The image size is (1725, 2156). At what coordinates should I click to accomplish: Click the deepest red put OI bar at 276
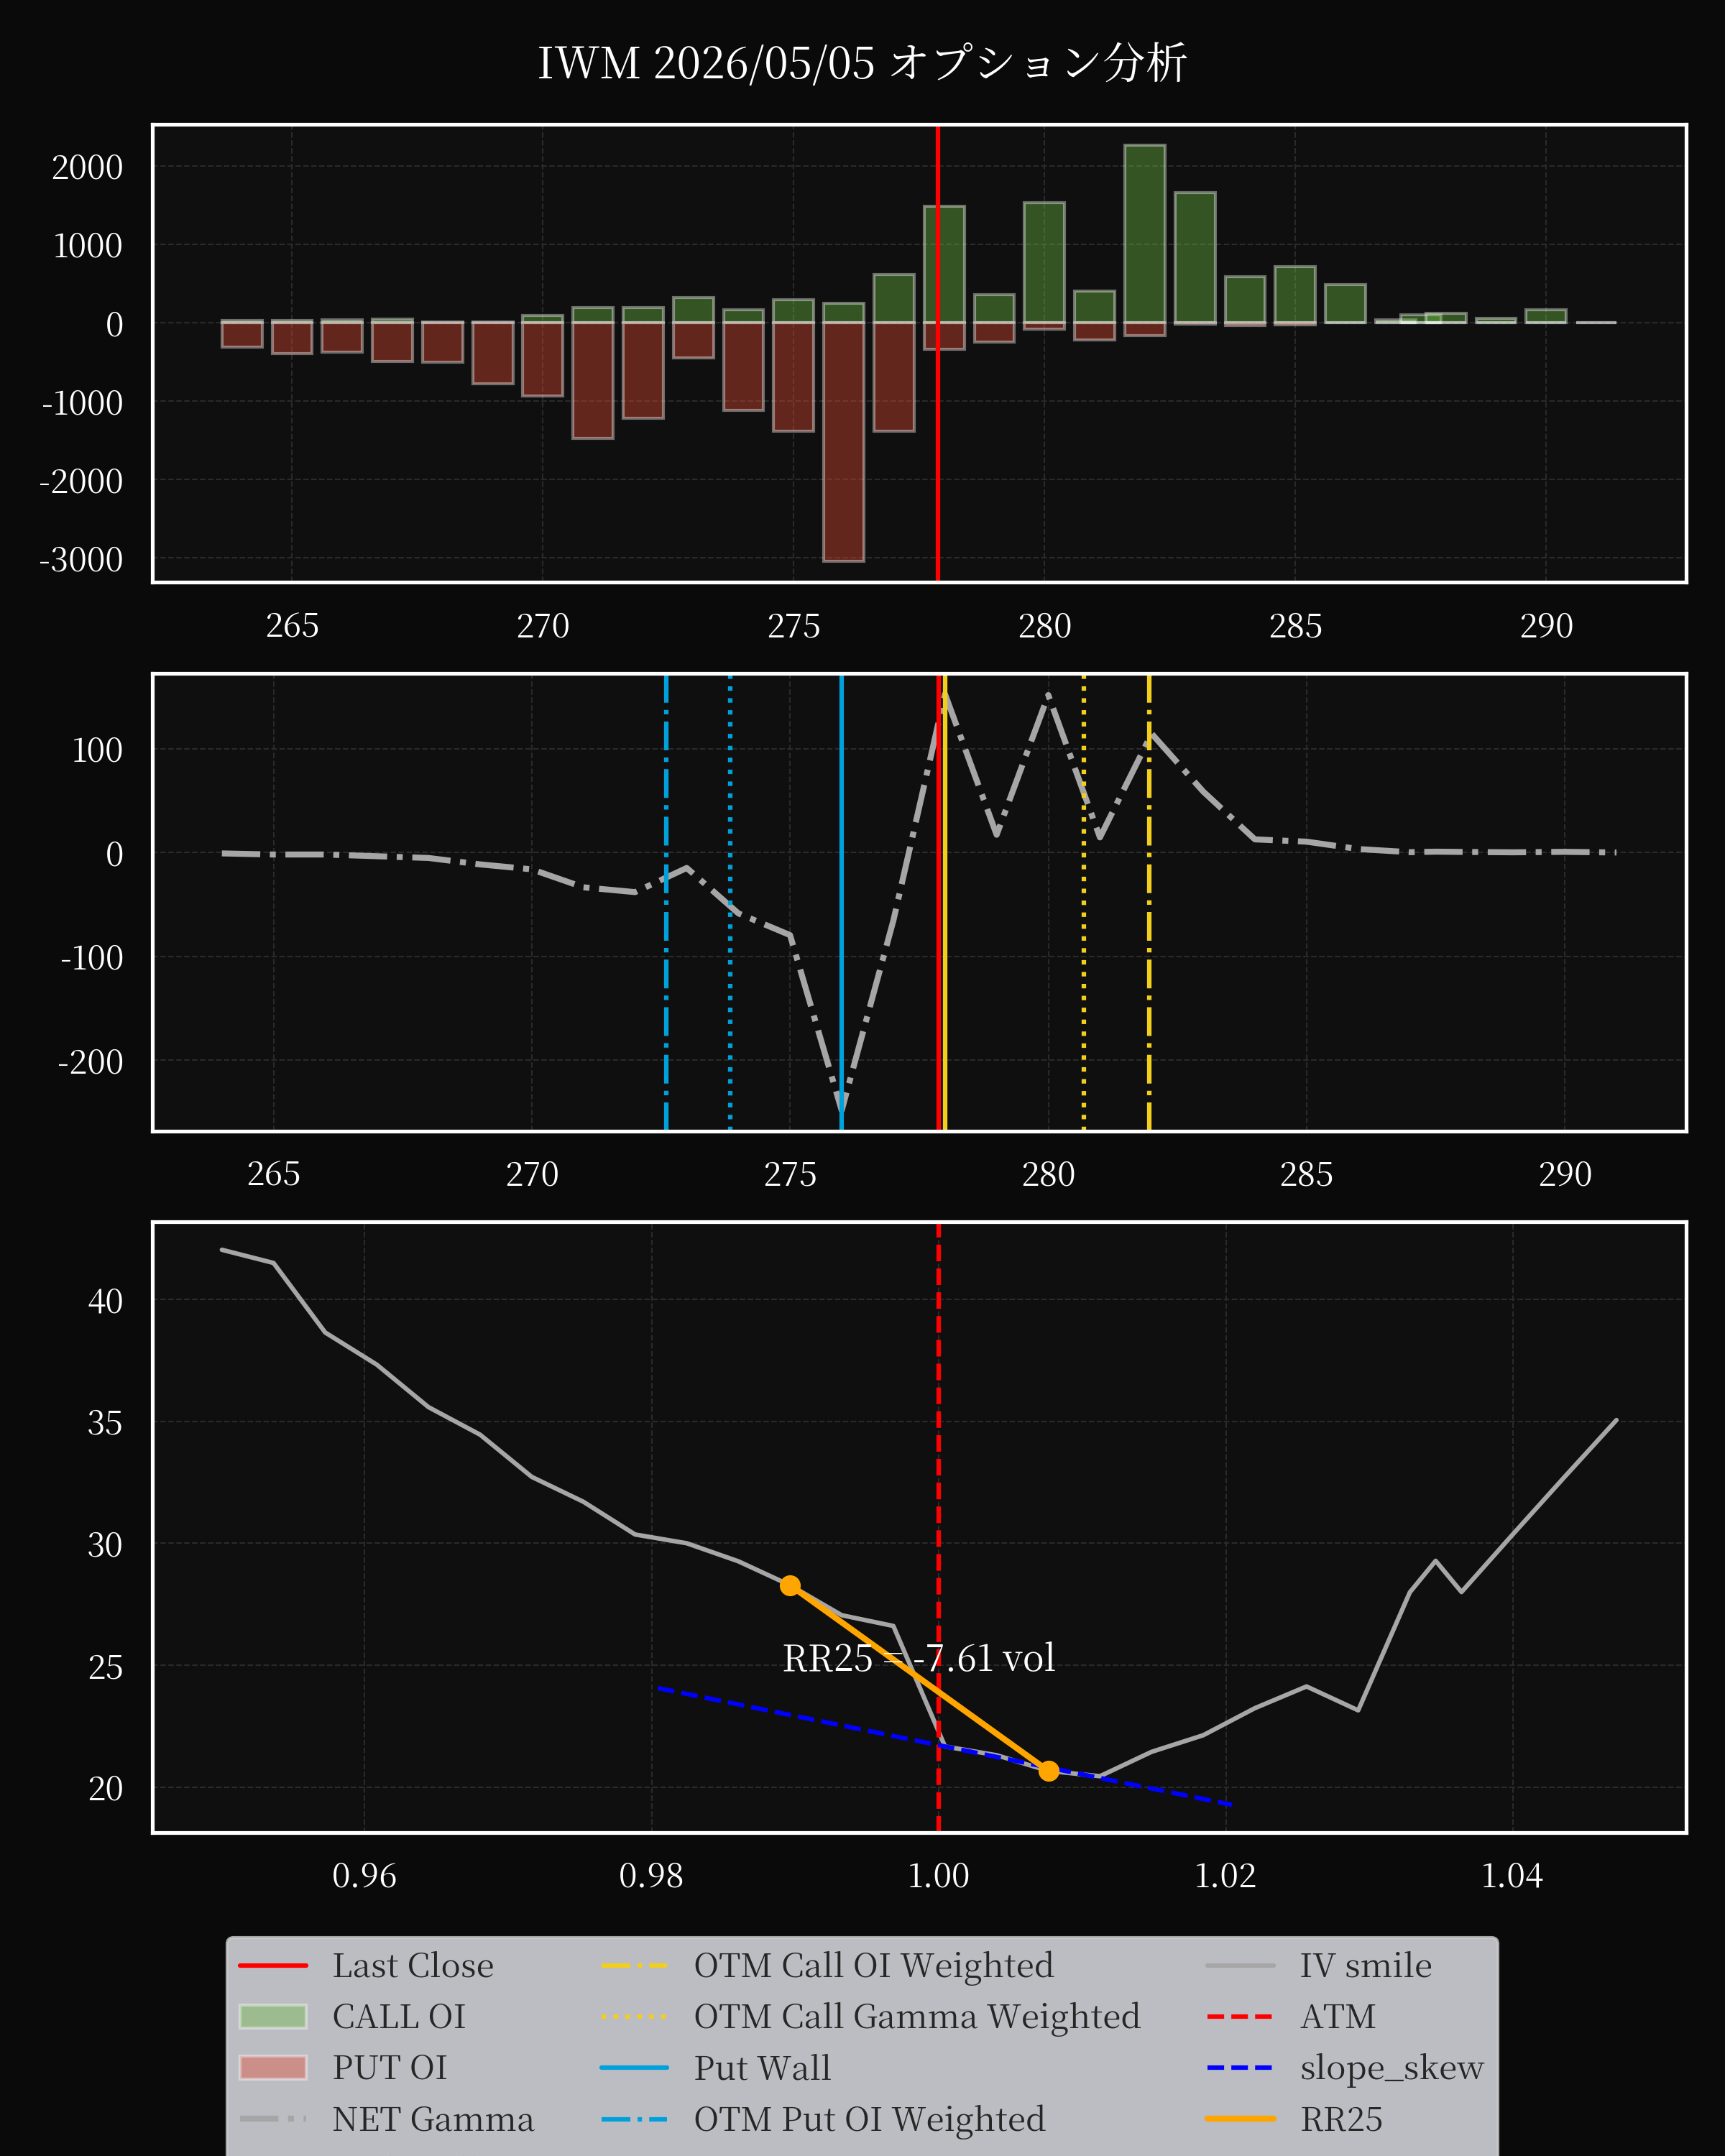[843, 442]
